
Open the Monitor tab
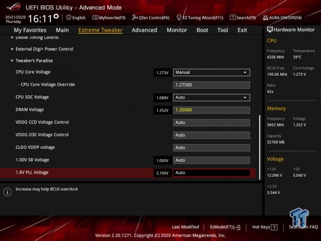tap(177, 30)
